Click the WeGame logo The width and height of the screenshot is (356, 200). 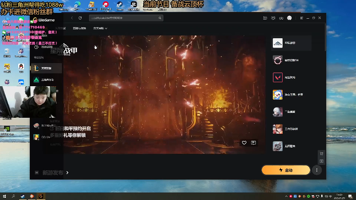tap(44, 20)
